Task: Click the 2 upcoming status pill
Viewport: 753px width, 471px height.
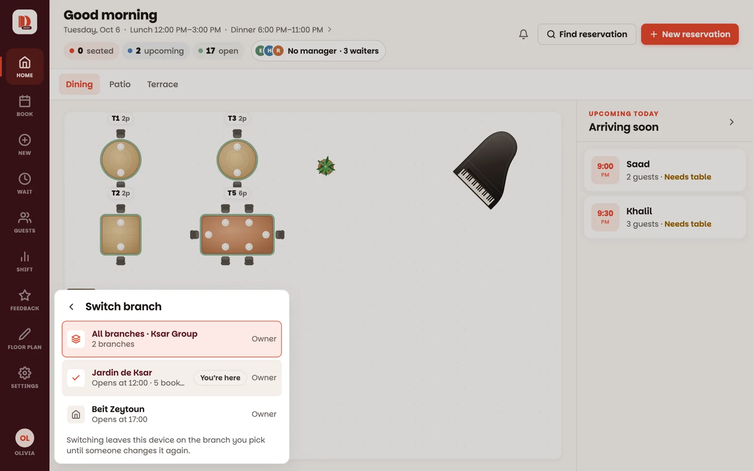Action: [156, 51]
